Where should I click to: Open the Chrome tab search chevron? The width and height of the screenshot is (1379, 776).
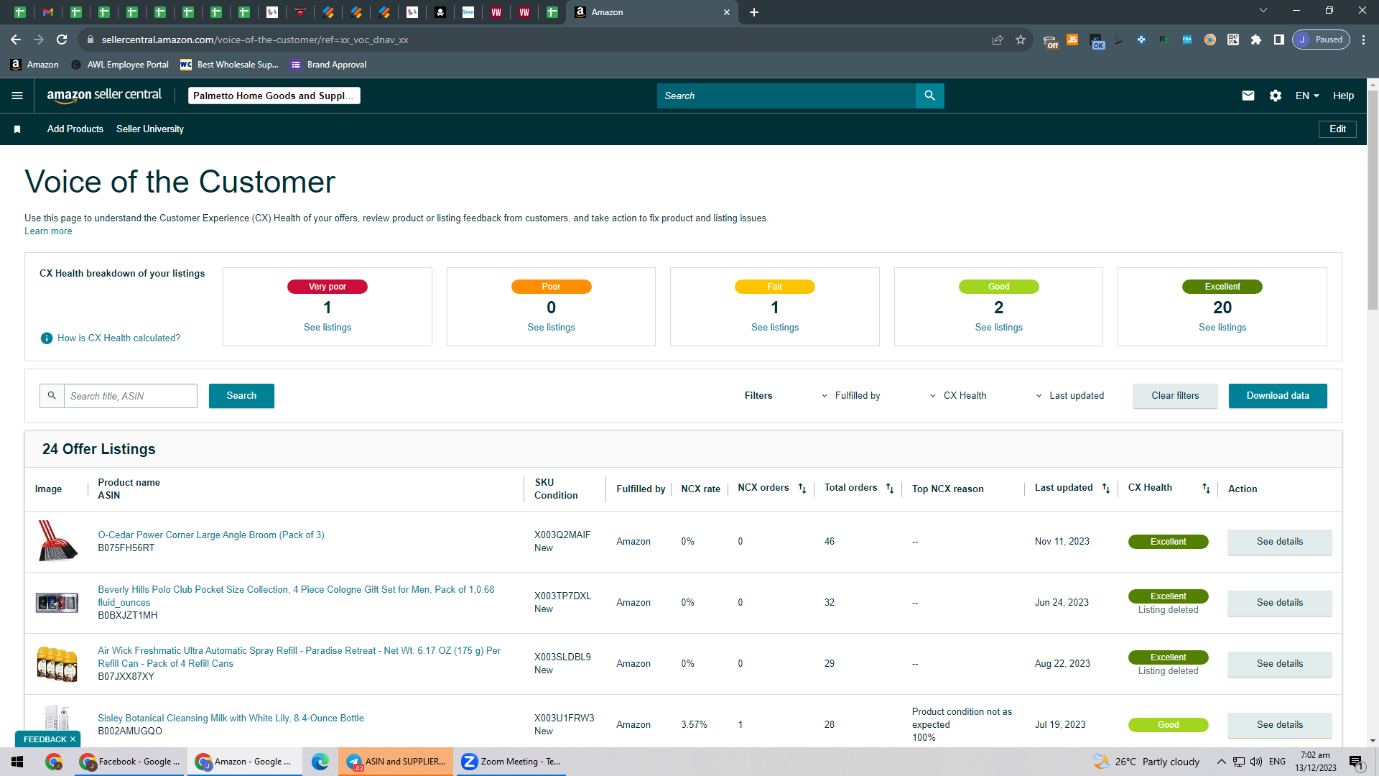coord(1263,11)
